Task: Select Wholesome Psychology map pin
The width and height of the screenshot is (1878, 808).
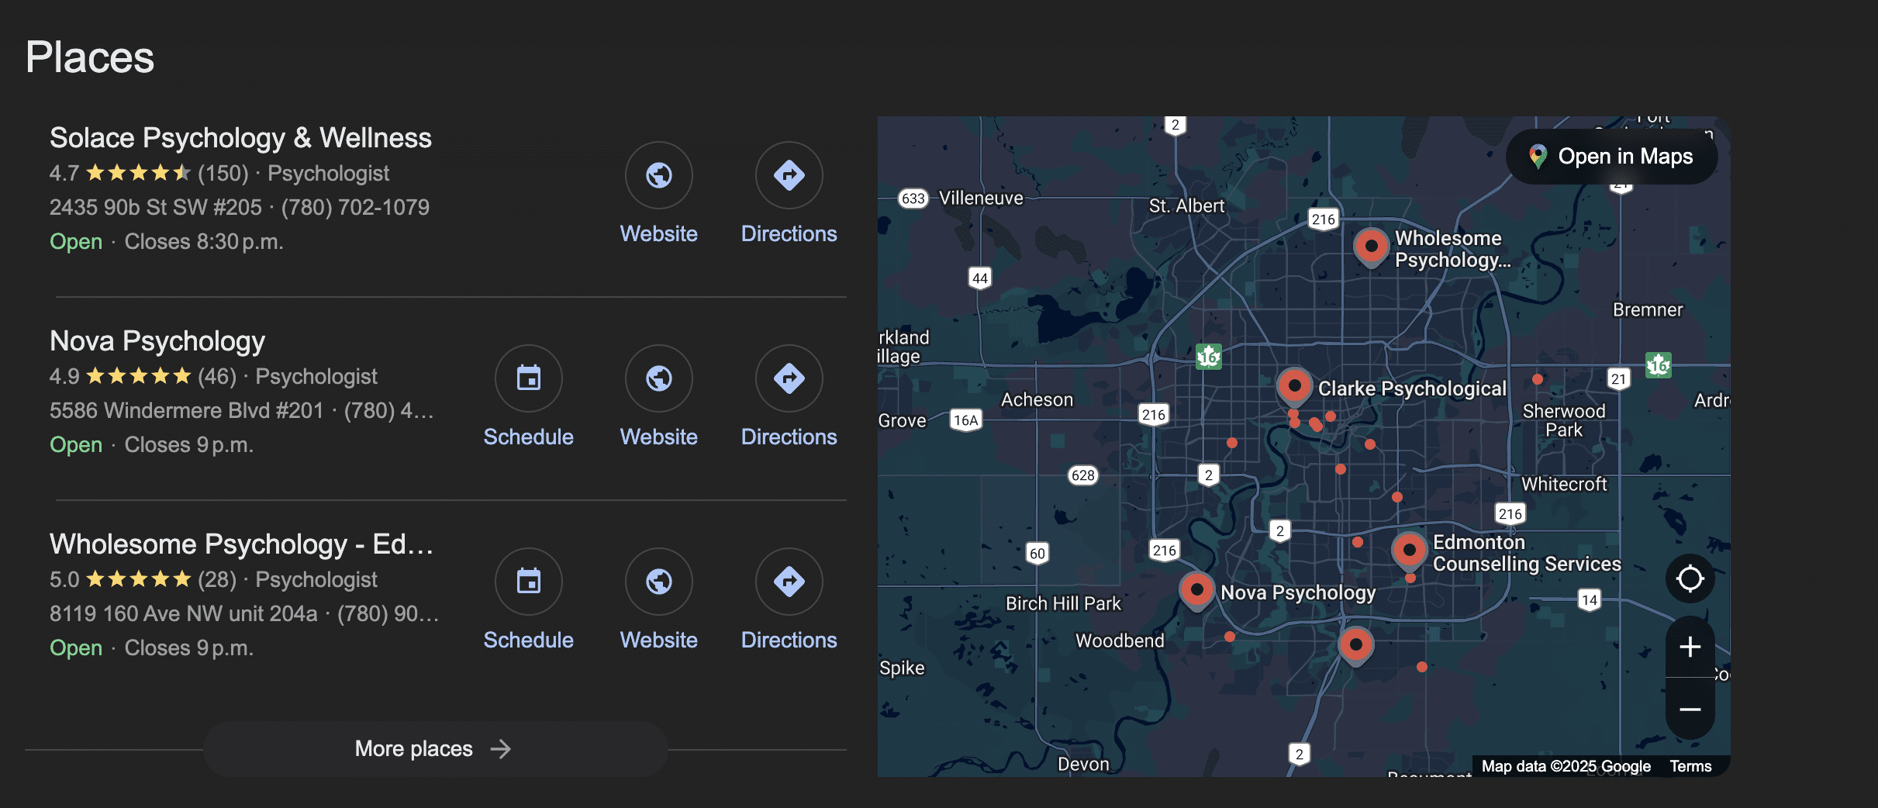Action: (x=1371, y=247)
